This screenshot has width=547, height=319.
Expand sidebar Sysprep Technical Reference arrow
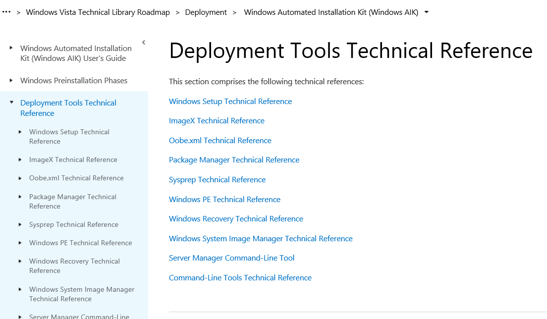(20, 224)
